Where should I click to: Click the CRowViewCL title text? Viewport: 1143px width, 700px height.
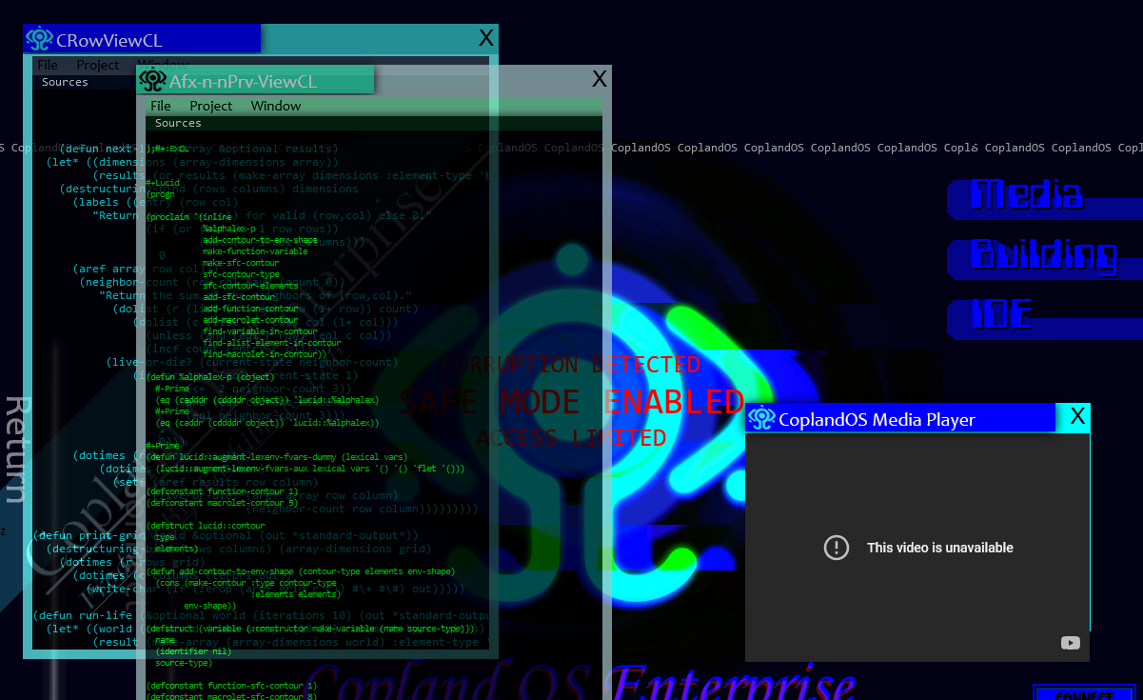pos(109,40)
